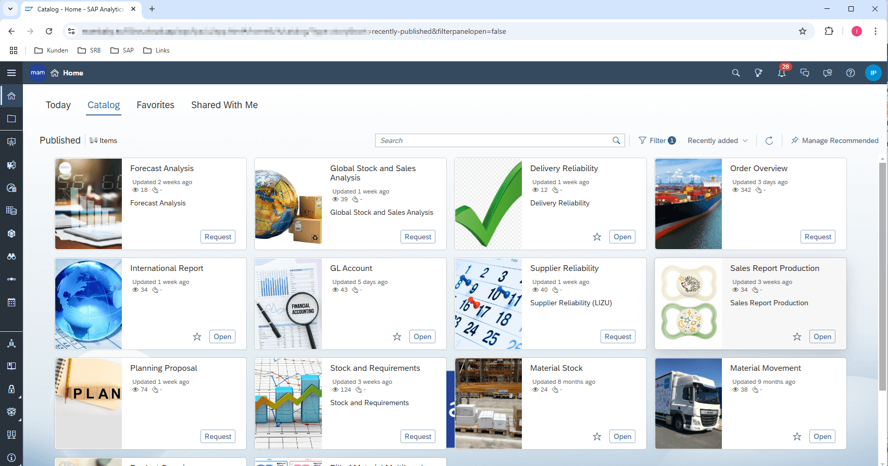Image resolution: width=888 pixels, height=466 pixels.
Task: Favorite the International Report card star
Action: 197,337
